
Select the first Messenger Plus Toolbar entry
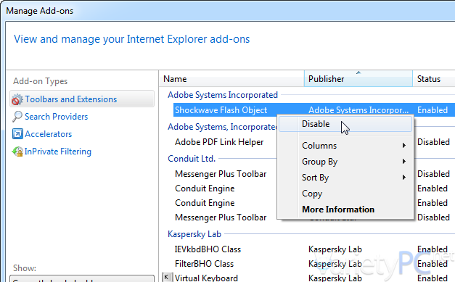click(x=221, y=174)
